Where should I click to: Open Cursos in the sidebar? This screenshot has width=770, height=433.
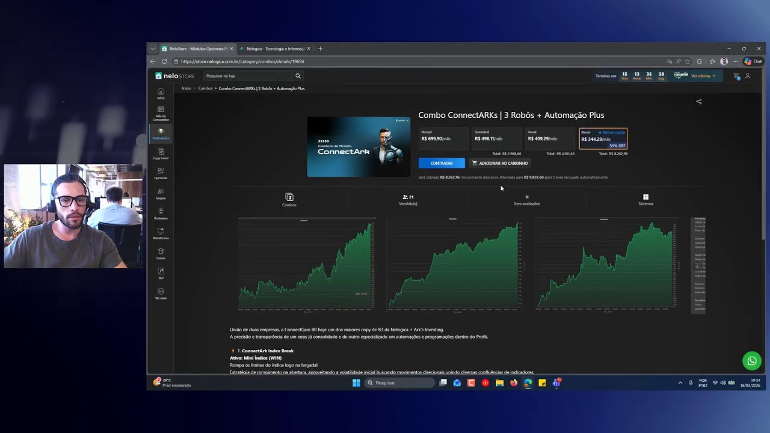(x=161, y=254)
